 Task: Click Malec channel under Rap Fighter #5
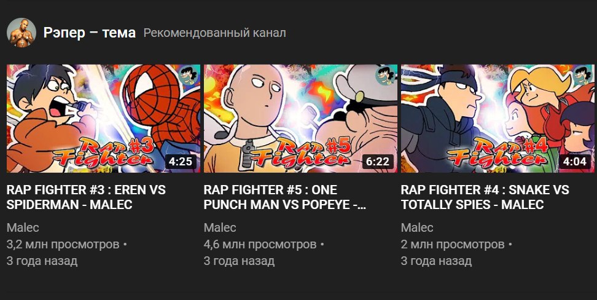coord(220,227)
